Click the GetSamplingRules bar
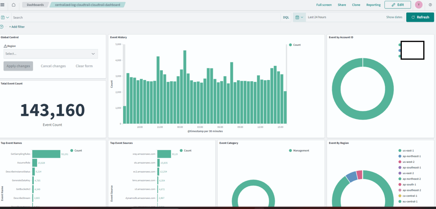 pos(46,154)
